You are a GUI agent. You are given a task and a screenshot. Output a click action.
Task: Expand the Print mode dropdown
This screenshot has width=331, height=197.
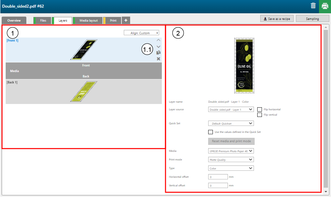(231, 160)
